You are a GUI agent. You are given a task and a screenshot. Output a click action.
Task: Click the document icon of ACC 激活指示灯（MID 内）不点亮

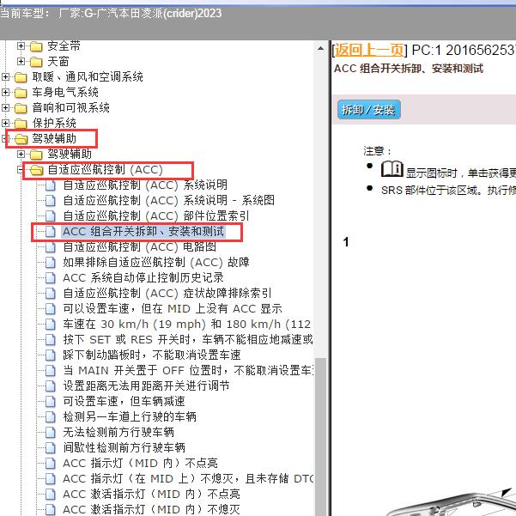pos(51,495)
